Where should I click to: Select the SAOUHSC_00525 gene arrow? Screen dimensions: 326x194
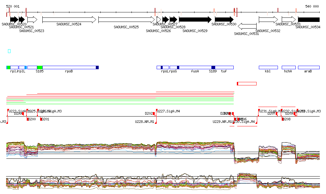(126, 20)
